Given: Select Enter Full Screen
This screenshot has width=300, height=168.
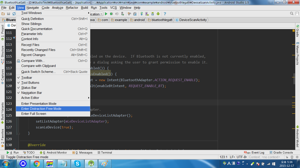Looking at the screenshot, I should [53, 114].
